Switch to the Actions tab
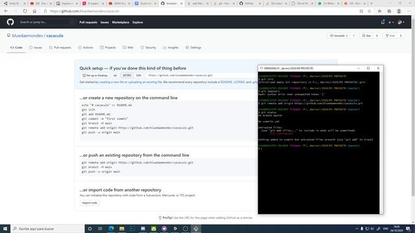The image size is (415, 233). coord(86,47)
